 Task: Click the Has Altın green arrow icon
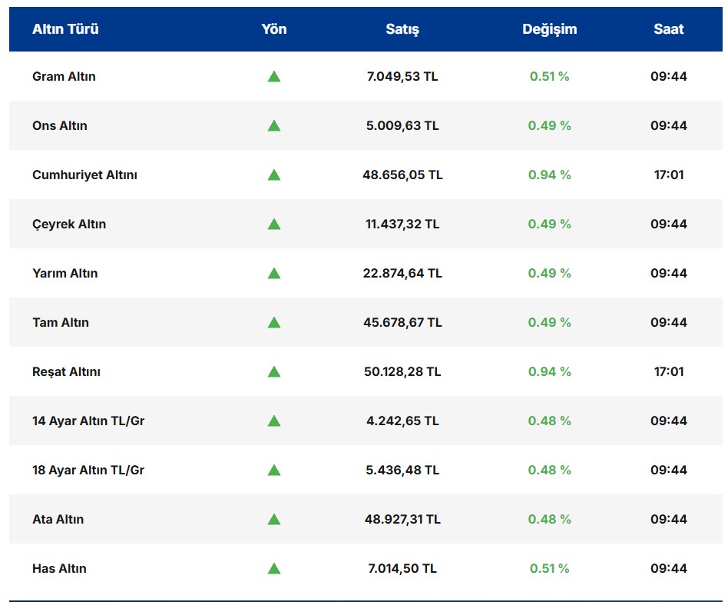point(273,568)
